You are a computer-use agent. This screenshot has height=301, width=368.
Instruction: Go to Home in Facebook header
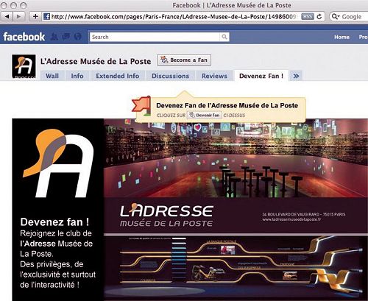342,37
